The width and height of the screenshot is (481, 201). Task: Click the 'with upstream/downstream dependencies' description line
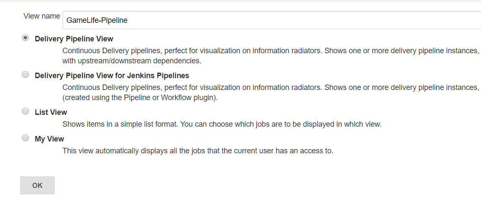point(132,61)
